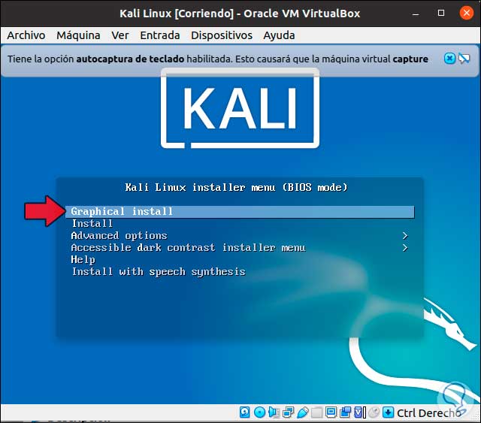Dismiss the keyboard autocapture notification

[449, 59]
